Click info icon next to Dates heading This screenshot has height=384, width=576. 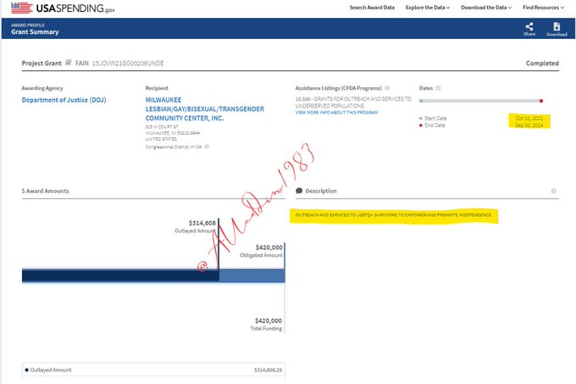pos(439,88)
